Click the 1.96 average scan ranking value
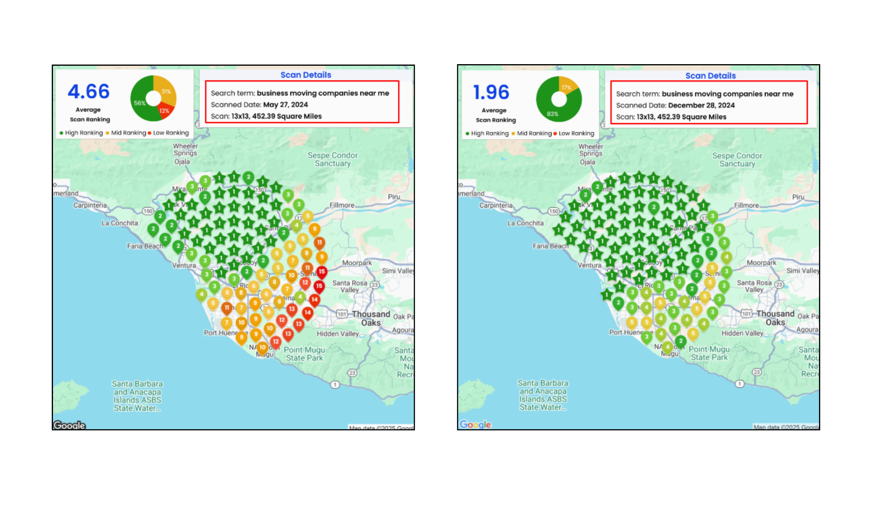 (491, 92)
